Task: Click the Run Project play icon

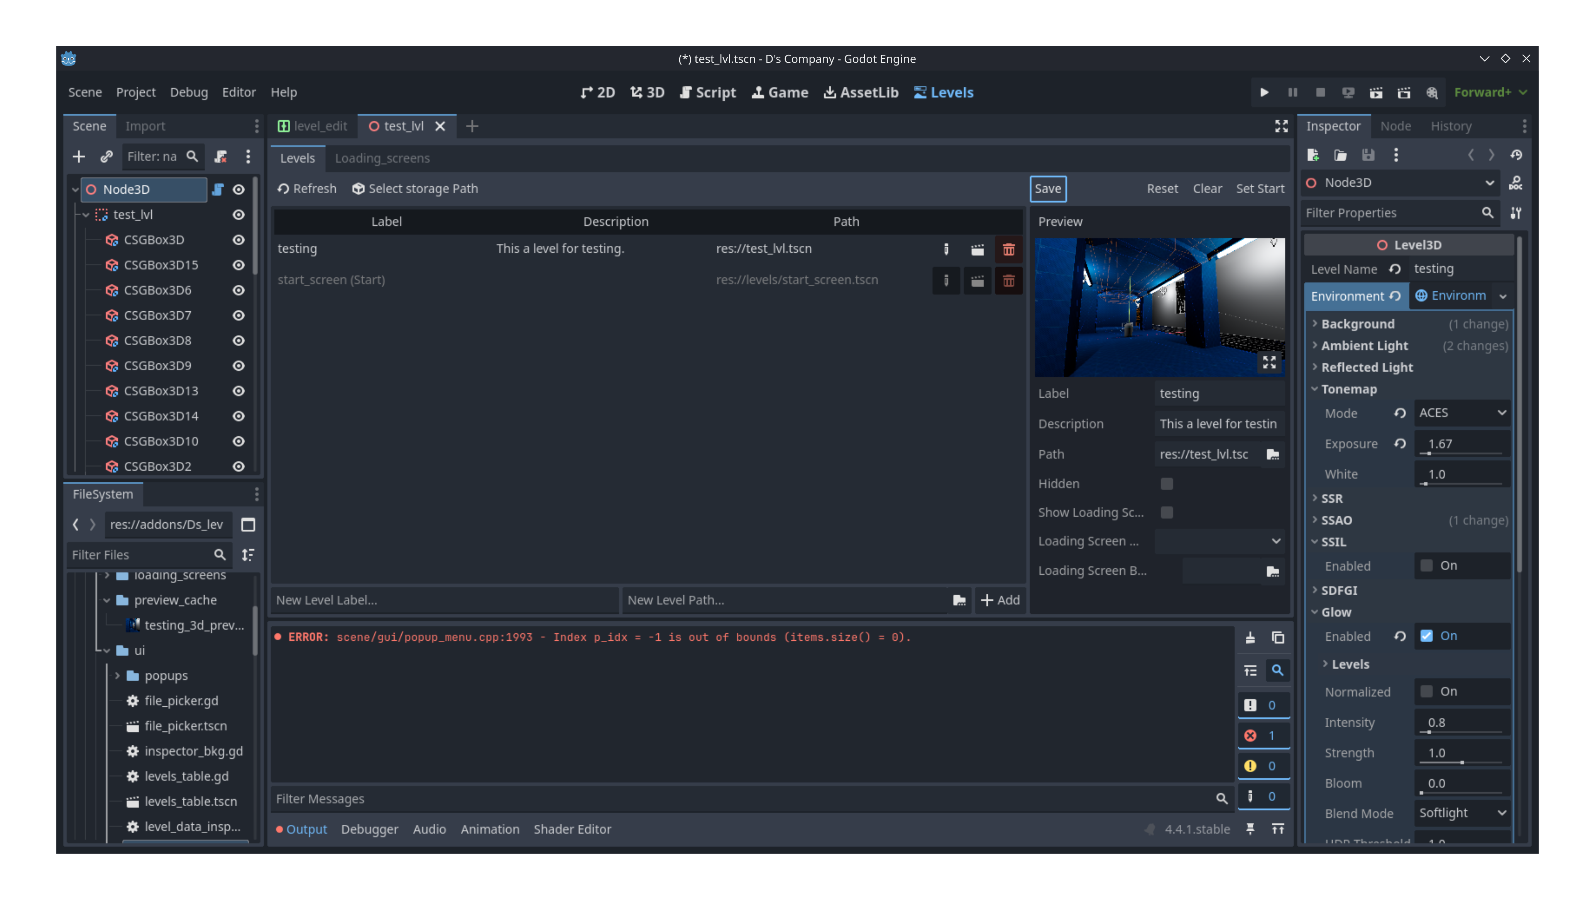Action: tap(1264, 92)
